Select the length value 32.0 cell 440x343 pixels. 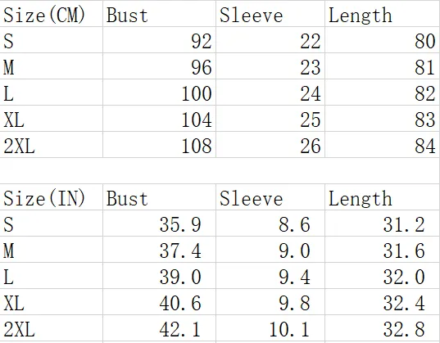point(383,275)
